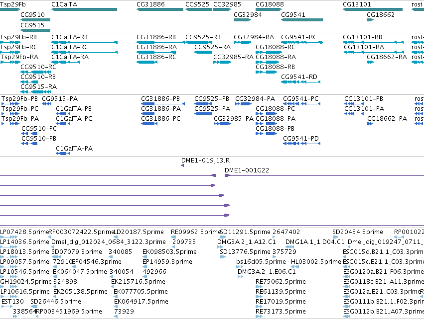Viewport: 424px width, 319px height.
Task: Select the CG18662-RA transcript label
Action: point(387,57)
